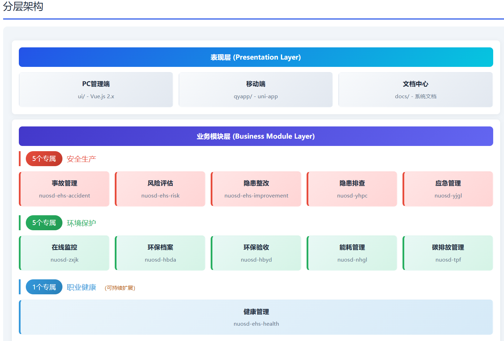Click the blue 1个专属 badge
This screenshot has width=504, height=341.
pos(44,287)
